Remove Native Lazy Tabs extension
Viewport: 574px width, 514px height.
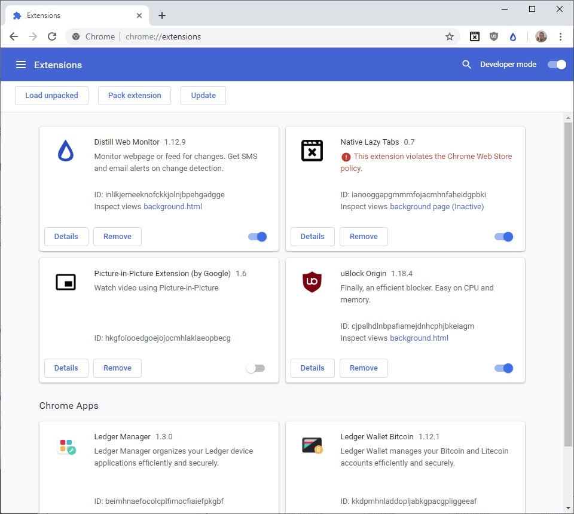click(x=364, y=236)
